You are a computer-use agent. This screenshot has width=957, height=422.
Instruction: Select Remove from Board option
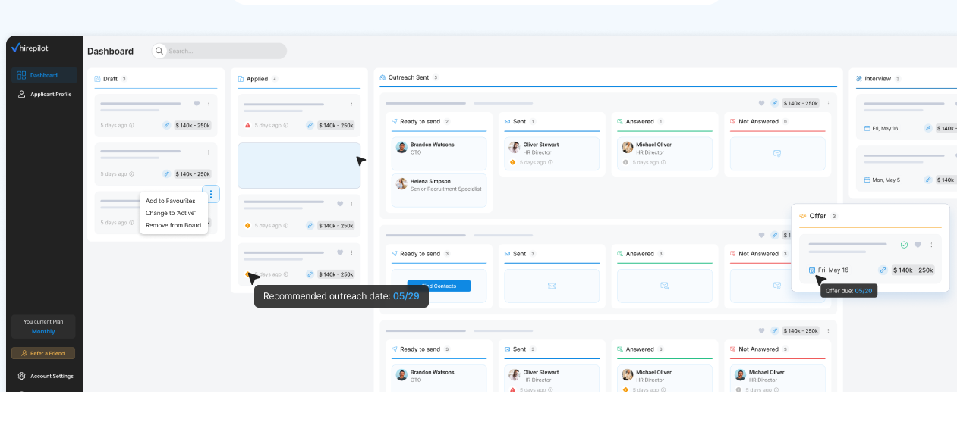click(x=173, y=225)
